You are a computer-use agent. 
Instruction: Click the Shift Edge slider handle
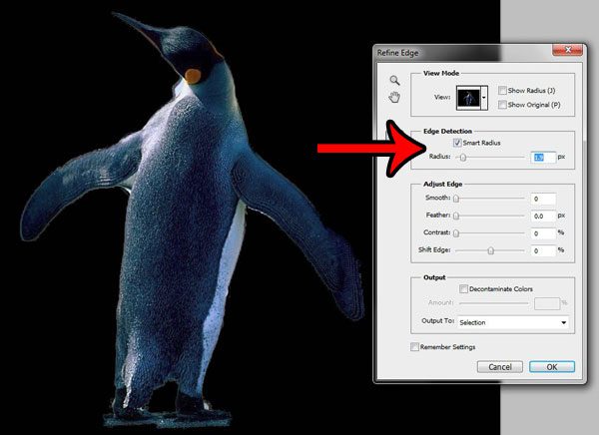pos(490,249)
